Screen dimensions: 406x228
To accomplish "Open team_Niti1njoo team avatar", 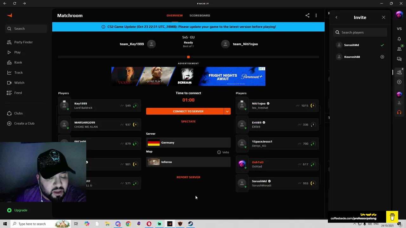I will pos(225,44).
